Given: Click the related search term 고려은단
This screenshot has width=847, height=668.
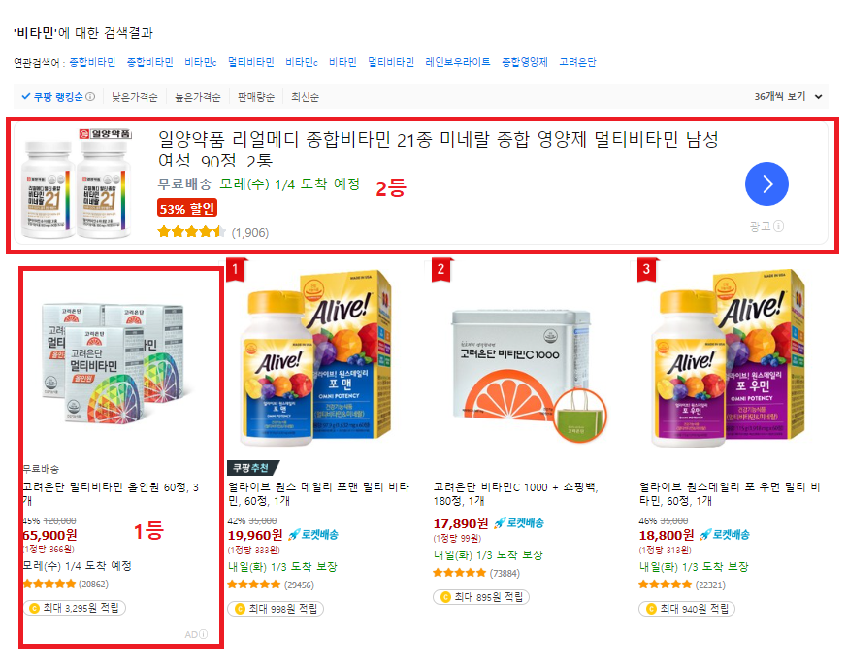Looking at the screenshot, I should (577, 62).
